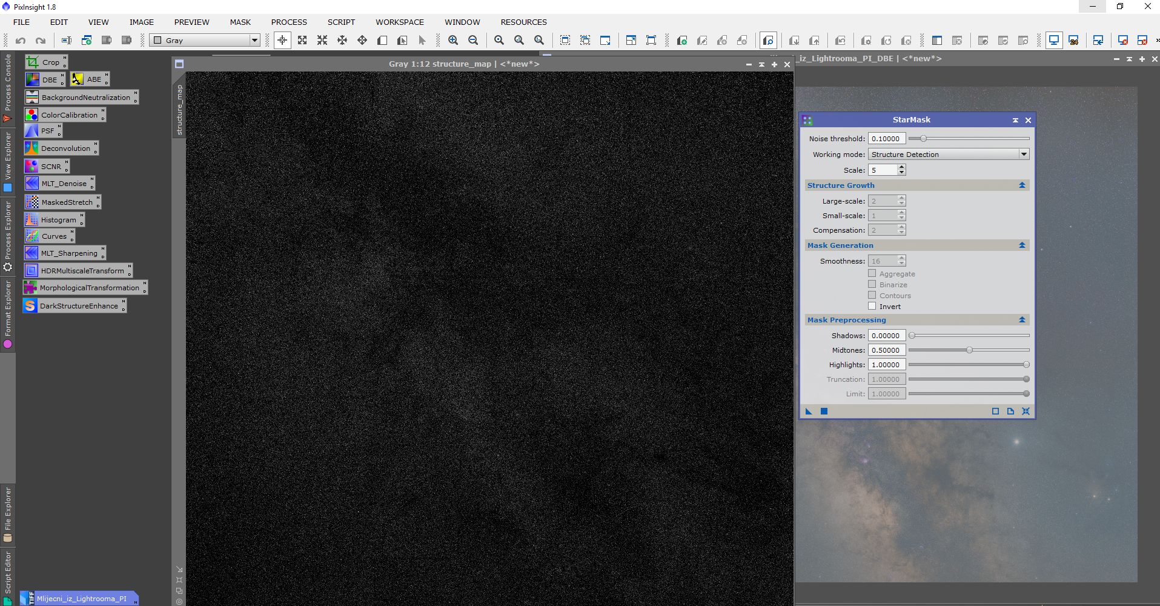The width and height of the screenshot is (1160, 606).
Task: Apply StarMask with the square Apply Global icon
Action: click(824, 411)
